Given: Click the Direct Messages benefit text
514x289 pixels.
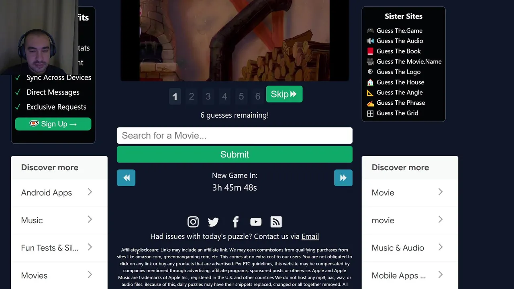Looking at the screenshot, I should click(x=53, y=92).
